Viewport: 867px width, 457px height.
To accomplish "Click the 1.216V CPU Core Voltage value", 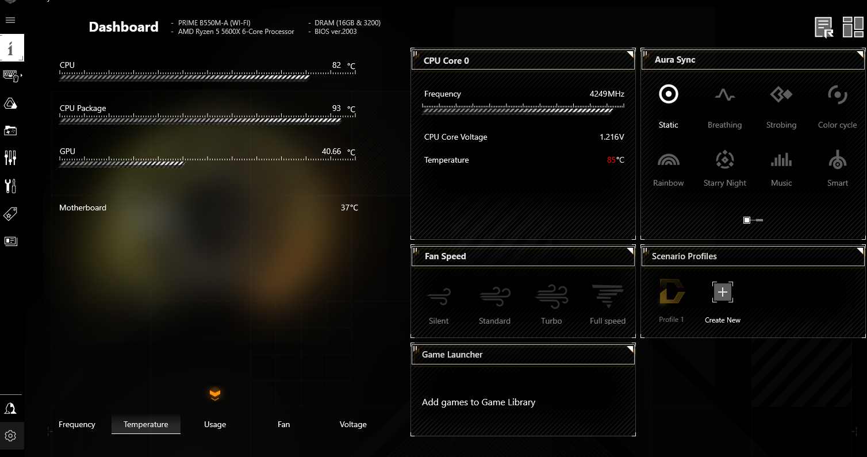I will click(x=612, y=137).
